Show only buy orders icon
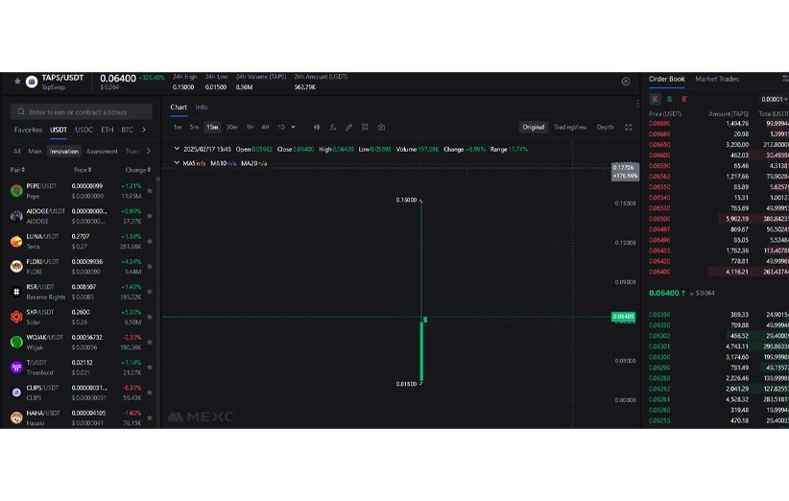Screen dimensions: 789x501 click(x=670, y=99)
